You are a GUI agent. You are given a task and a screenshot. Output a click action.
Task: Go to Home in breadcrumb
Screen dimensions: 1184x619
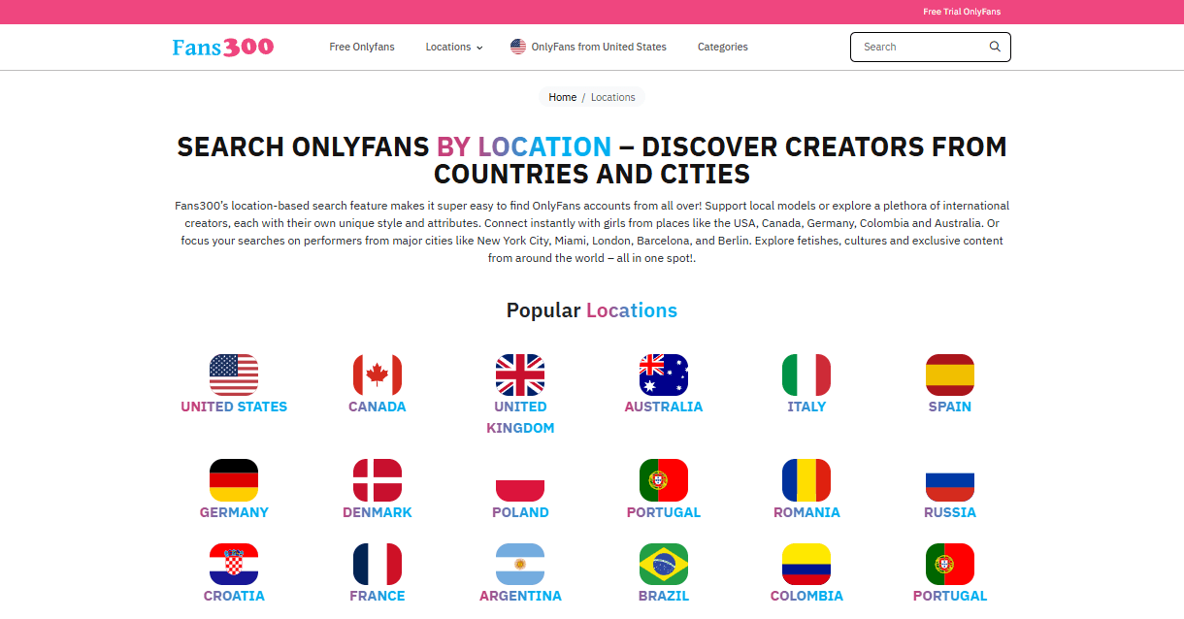pos(563,97)
